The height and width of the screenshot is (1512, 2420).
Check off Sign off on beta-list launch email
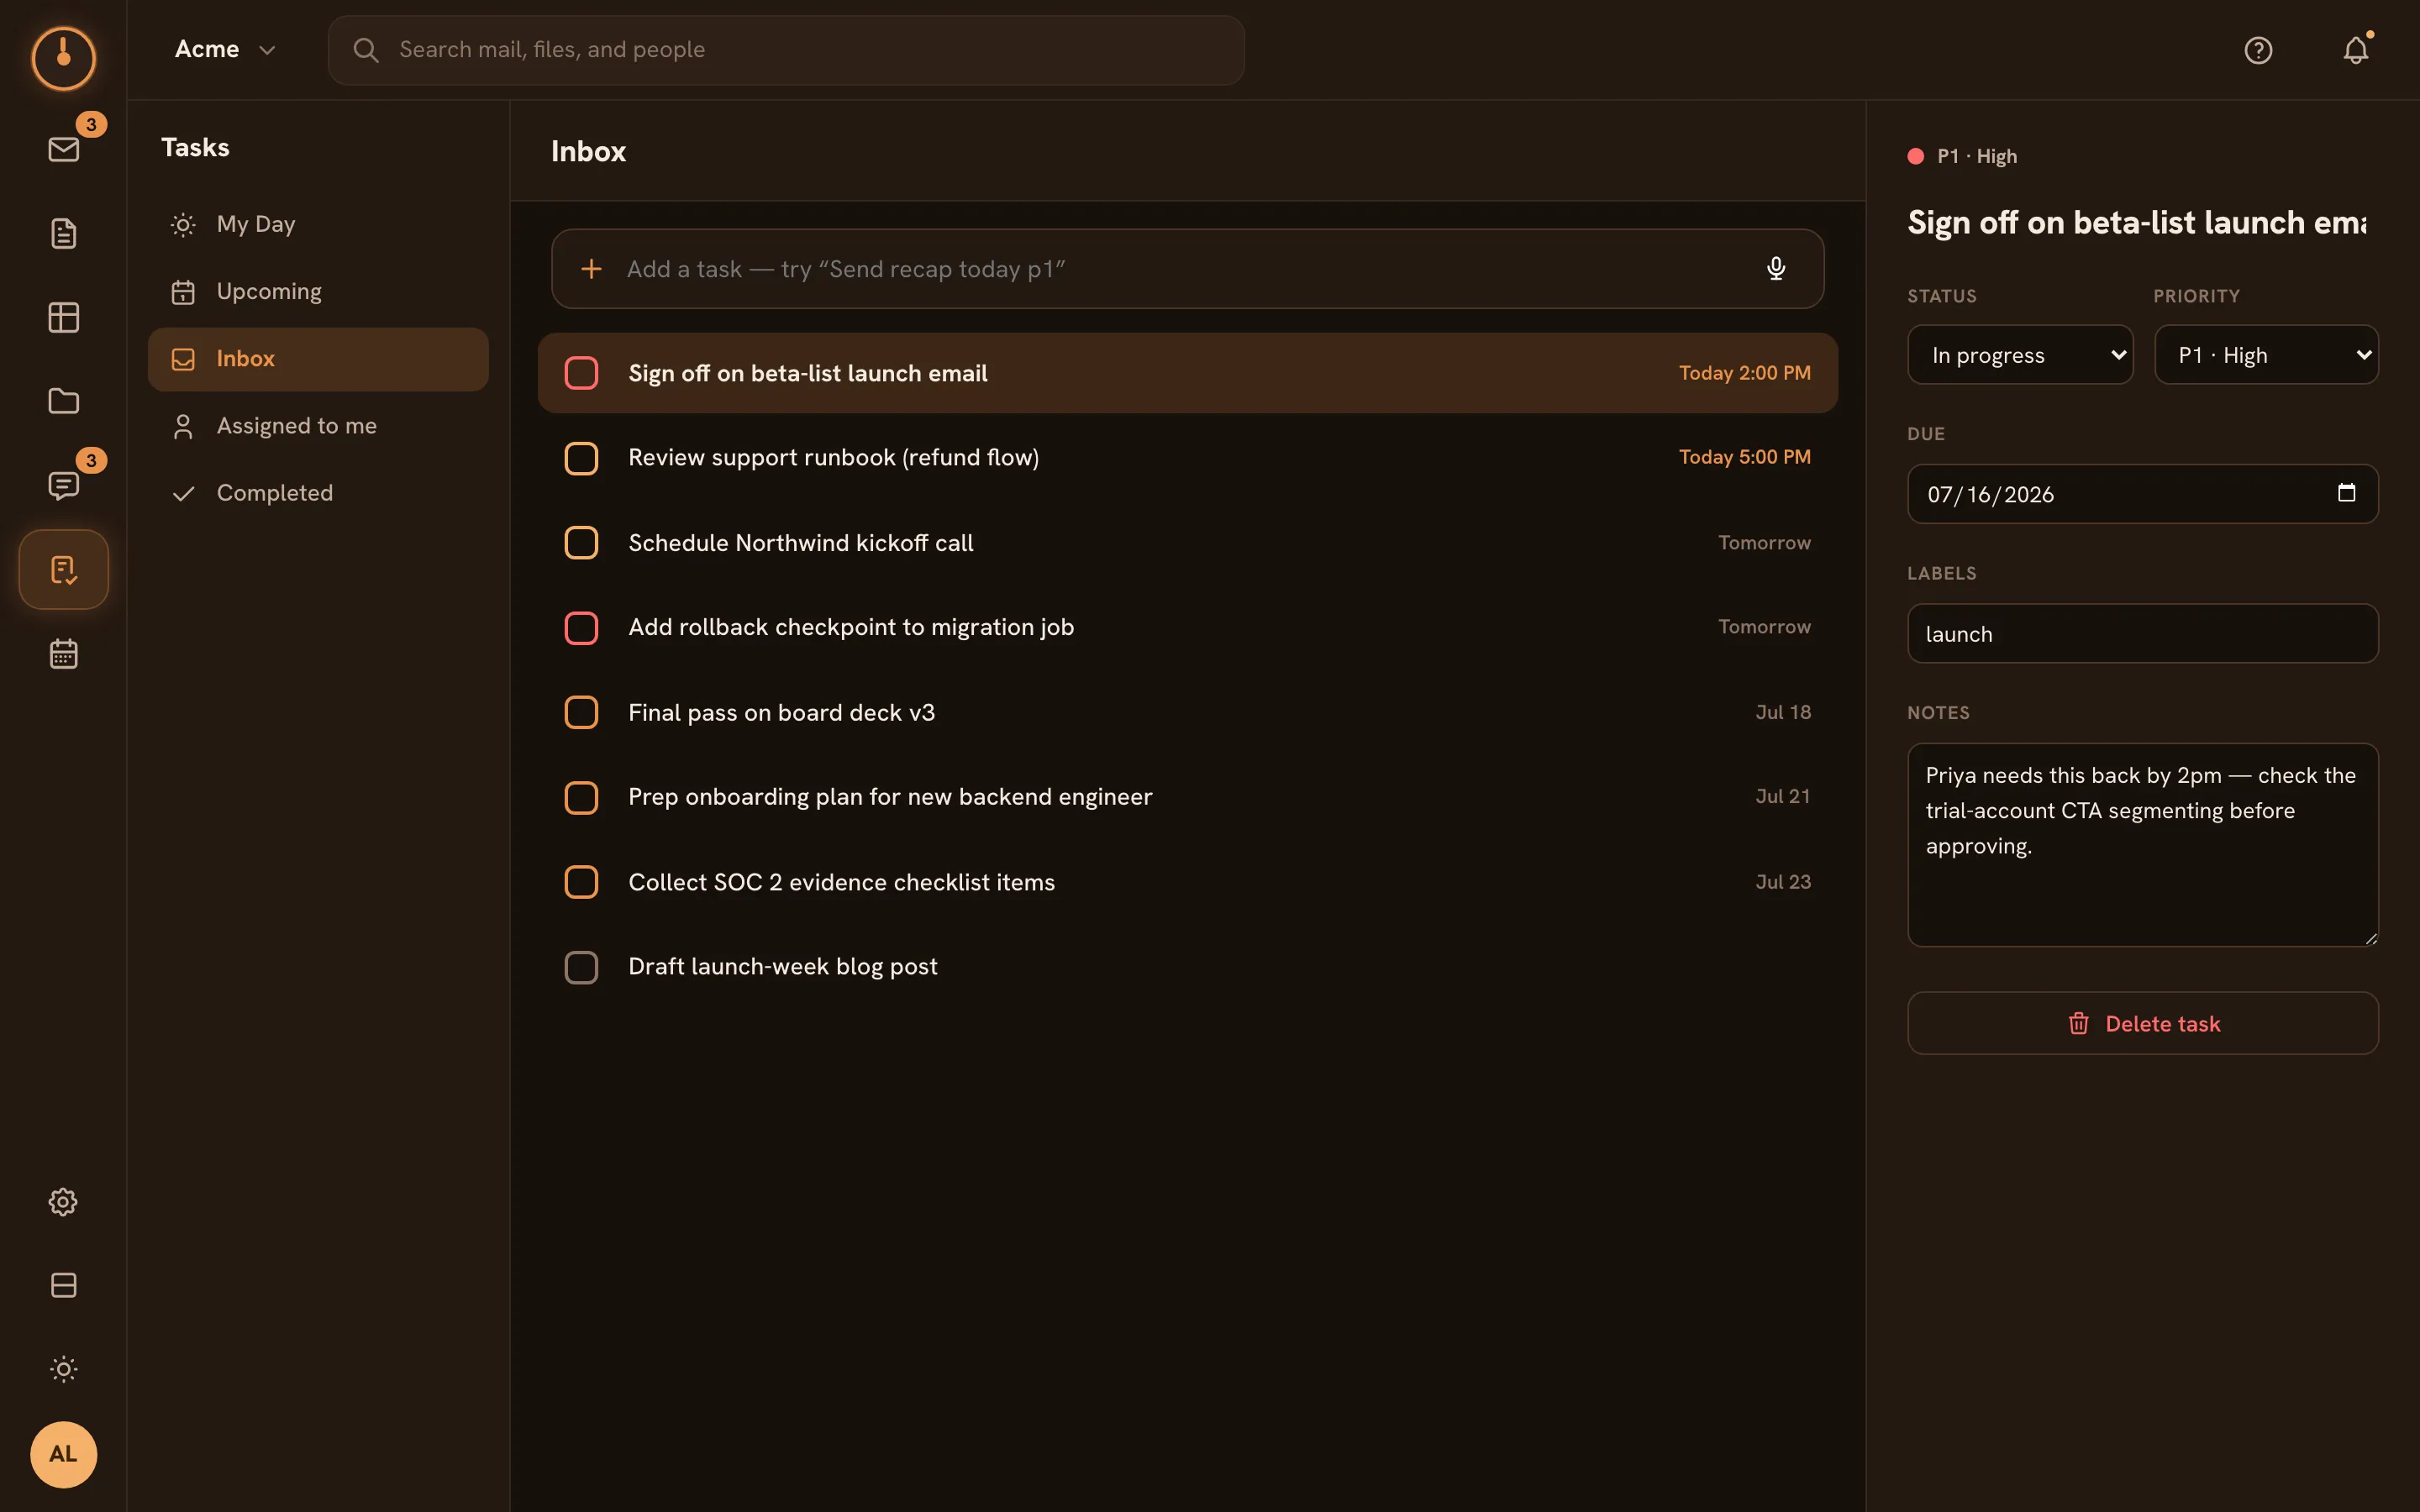point(581,373)
